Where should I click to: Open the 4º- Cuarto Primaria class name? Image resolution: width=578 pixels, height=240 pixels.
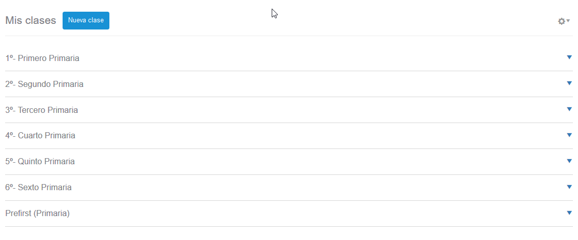(40, 136)
